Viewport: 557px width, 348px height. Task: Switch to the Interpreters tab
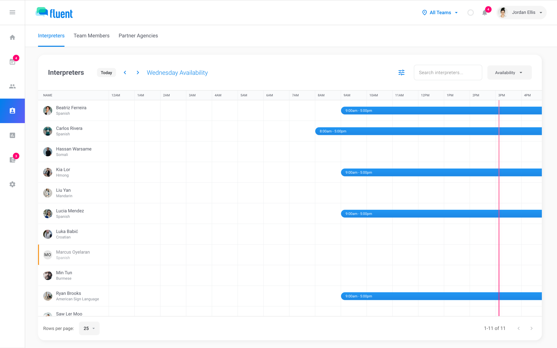click(51, 36)
